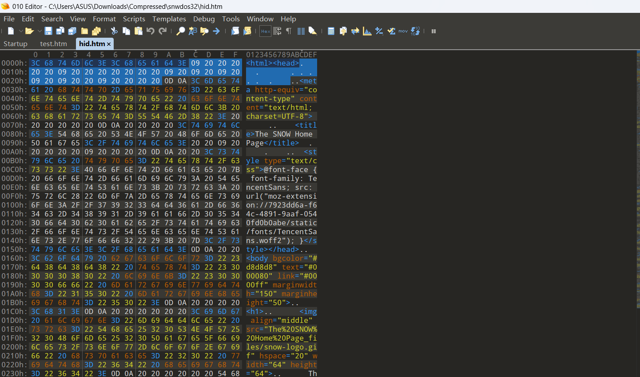Toggle show whitespace pilcrow icon
The width and height of the screenshot is (640, 377).
coord(289,31)
